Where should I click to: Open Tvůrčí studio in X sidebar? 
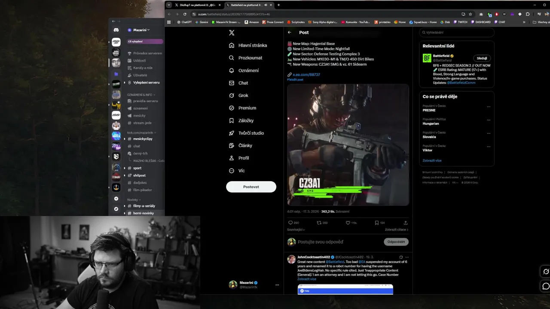coord(247,133)
